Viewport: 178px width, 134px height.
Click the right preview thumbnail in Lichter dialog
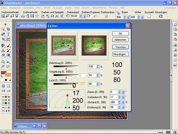[94, 45]
